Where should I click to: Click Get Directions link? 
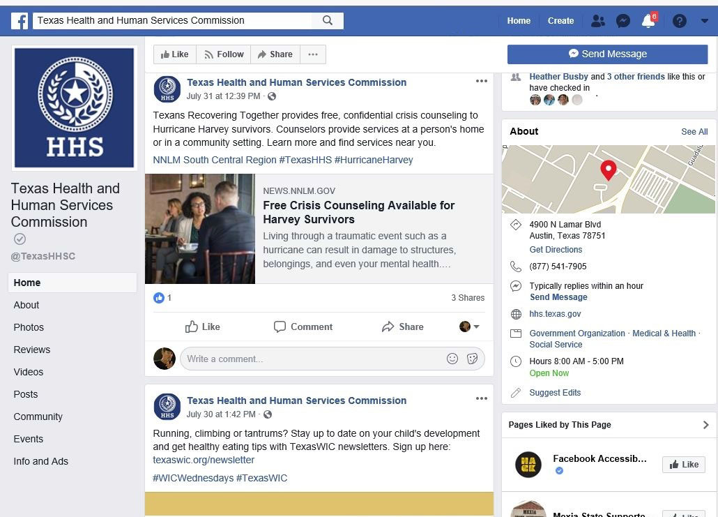[x=556, y=250]
